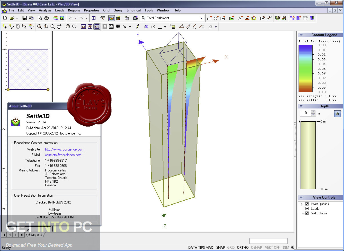This screenshot has width=344, height=251.
Task: Save the file with the floppy disk icon
Action: (25, 18)
